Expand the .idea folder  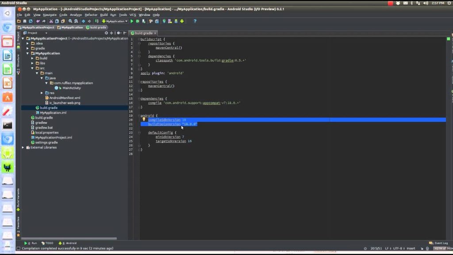[x=28, y=43]
